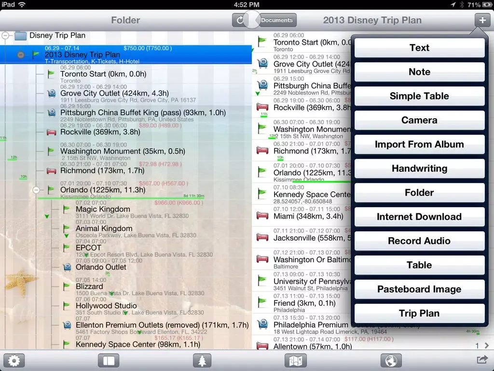Open the map view icon
The height and width of the screenshot is (371, 494).
pyautogui.click(x=296, y=360)
